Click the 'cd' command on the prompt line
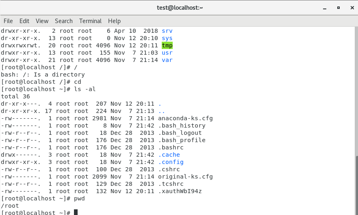358x215 pixels. (x=78, y=82)
